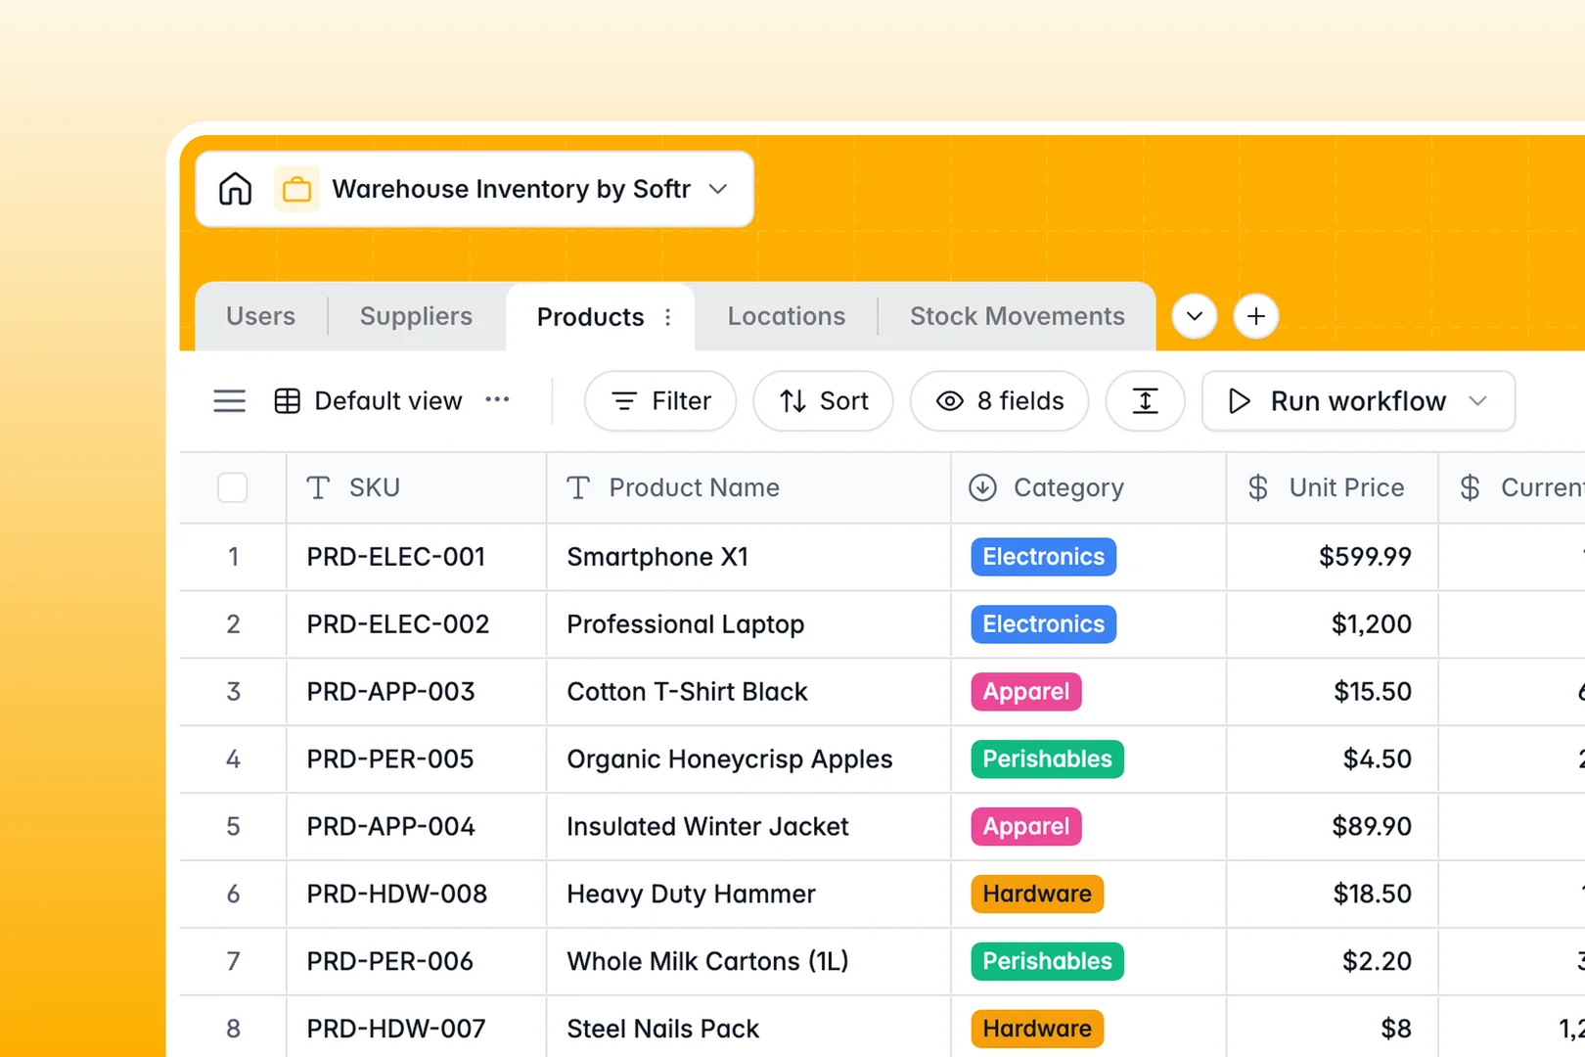Select cell PRD-HDW-008
The width and height of the screenshot is (1585, 1057).
(x=416, y=895)
